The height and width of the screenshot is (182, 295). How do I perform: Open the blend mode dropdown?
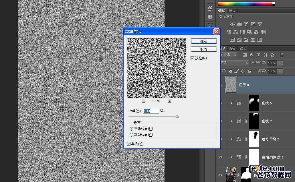[x=235, y=63]
